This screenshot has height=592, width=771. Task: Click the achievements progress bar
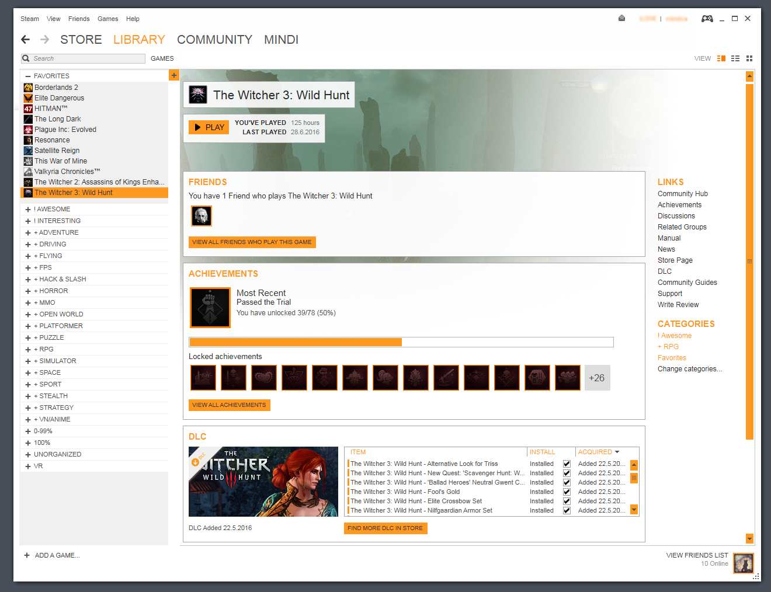tap(401, 342)
